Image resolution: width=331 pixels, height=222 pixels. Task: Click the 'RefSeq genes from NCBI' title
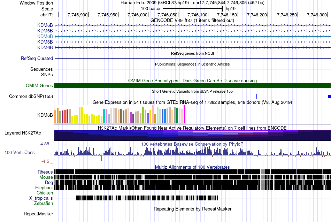pos(193,53)
